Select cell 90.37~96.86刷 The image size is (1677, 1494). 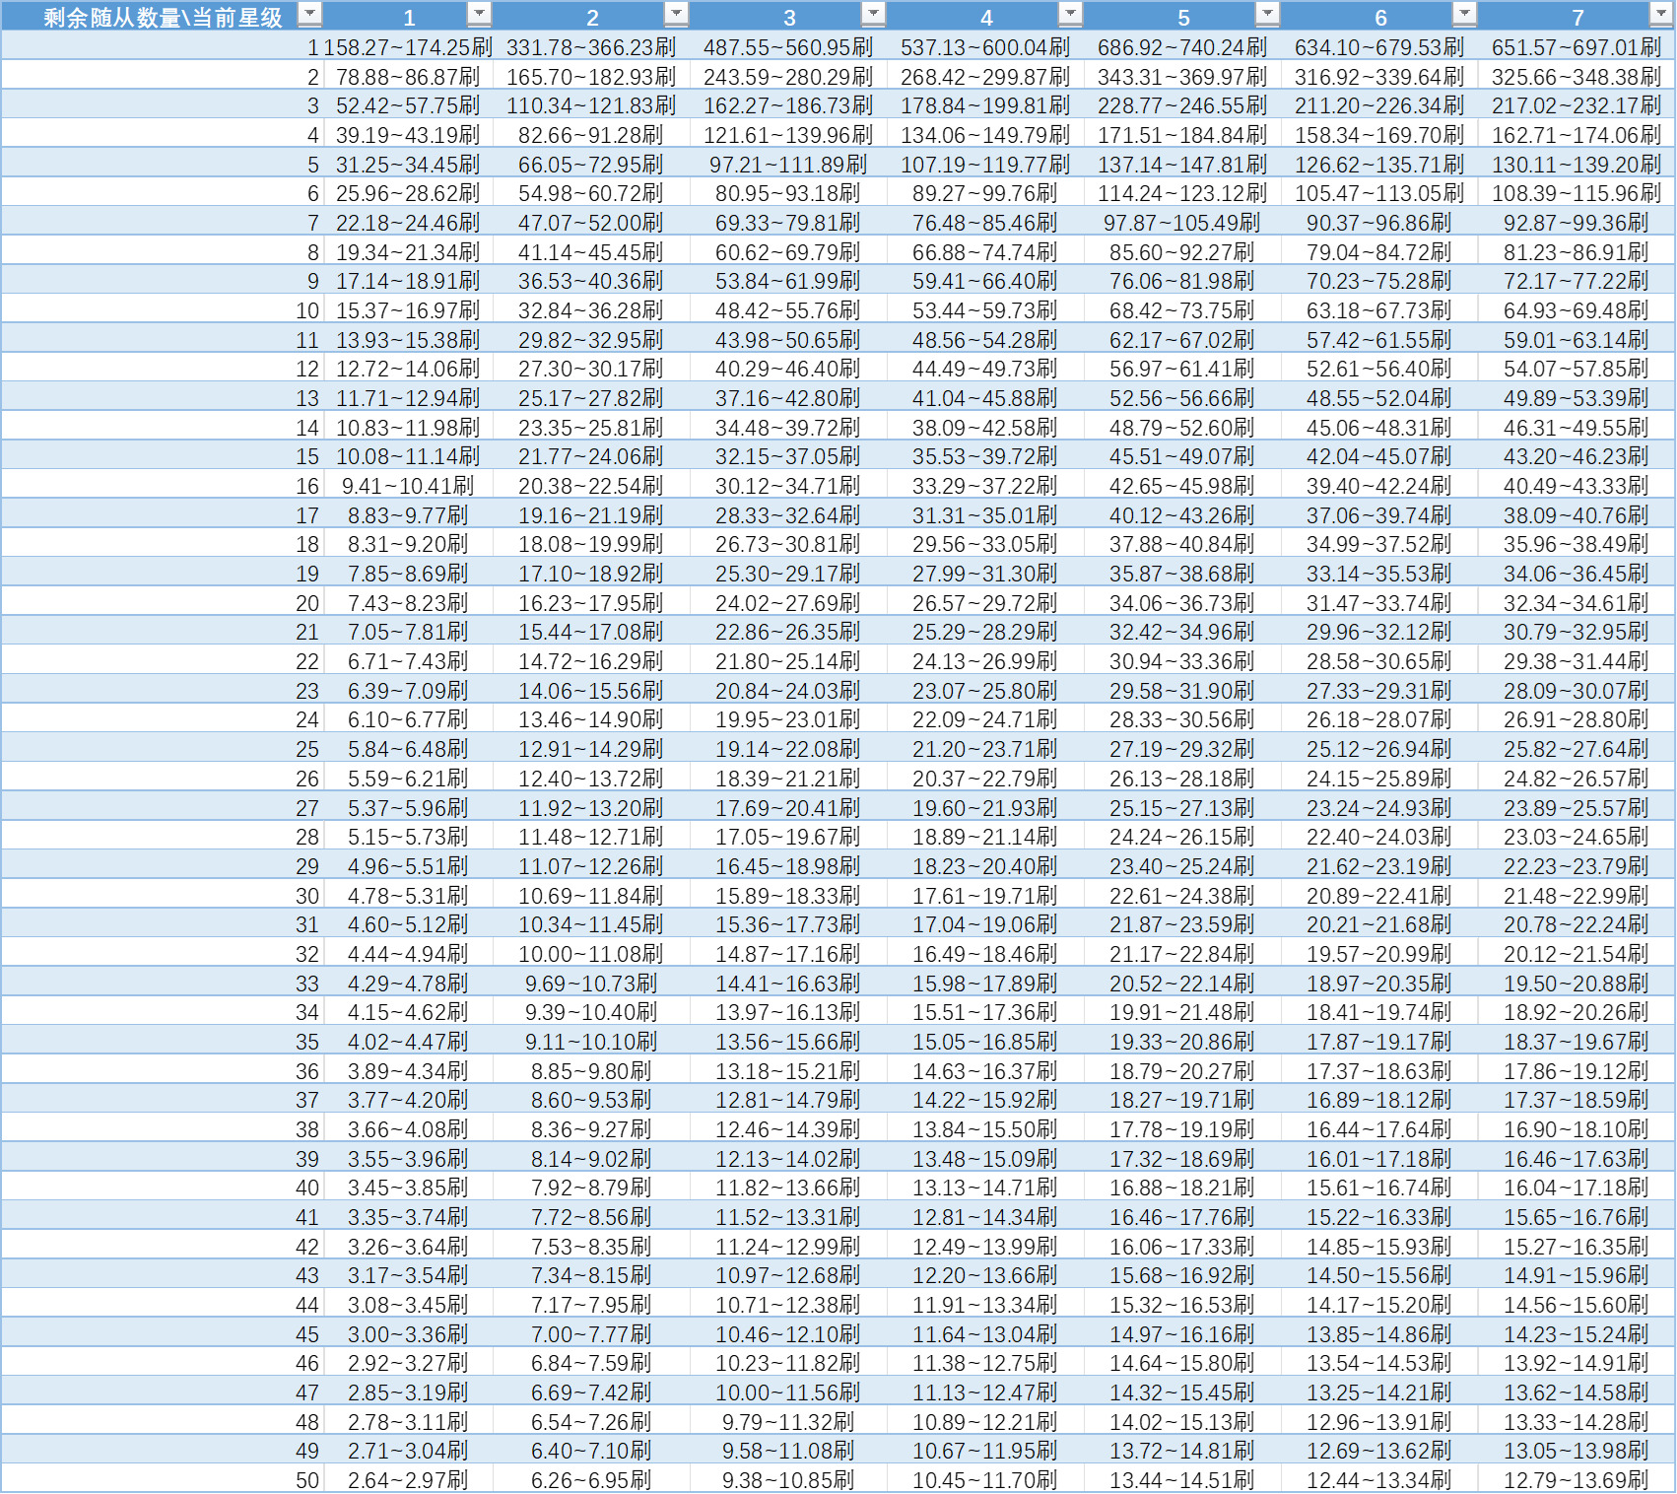click(1379, 222)
